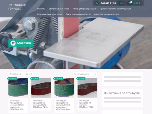Open the green CS920 P80 belt thumbnail

[18, 88]
